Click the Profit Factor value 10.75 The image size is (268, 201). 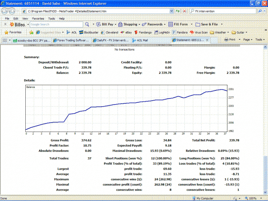click(87, 146)
